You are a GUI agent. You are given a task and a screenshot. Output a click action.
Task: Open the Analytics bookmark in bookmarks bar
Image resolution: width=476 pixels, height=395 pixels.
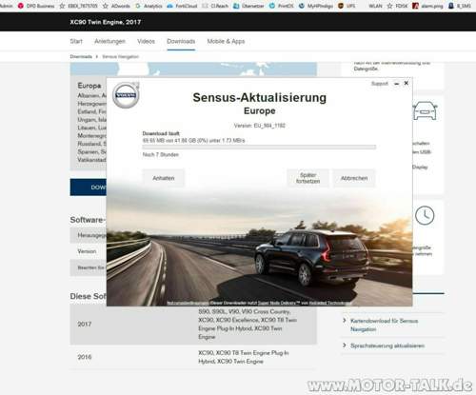tap(149, 6)
